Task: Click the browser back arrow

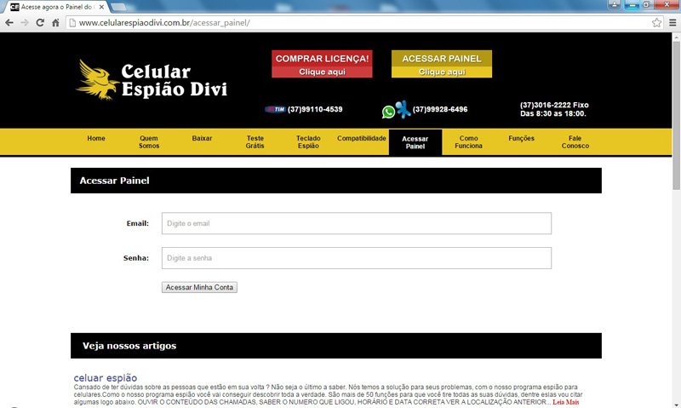Action: (9, 23)
